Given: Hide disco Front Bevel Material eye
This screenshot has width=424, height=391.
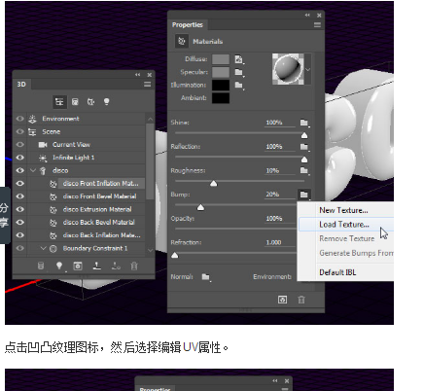Looking at the screenshot, I should click(x=20, y=196).
